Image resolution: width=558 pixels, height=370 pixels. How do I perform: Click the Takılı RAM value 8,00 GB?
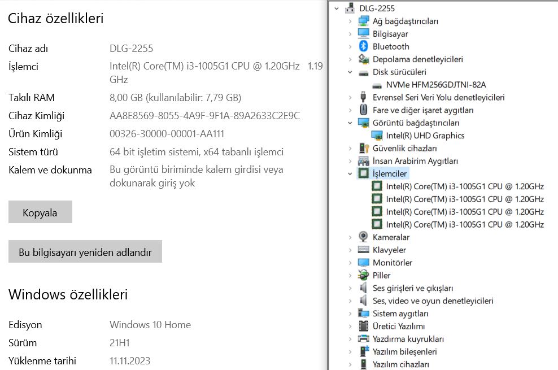pyautogui.click(x=176, y=98)
